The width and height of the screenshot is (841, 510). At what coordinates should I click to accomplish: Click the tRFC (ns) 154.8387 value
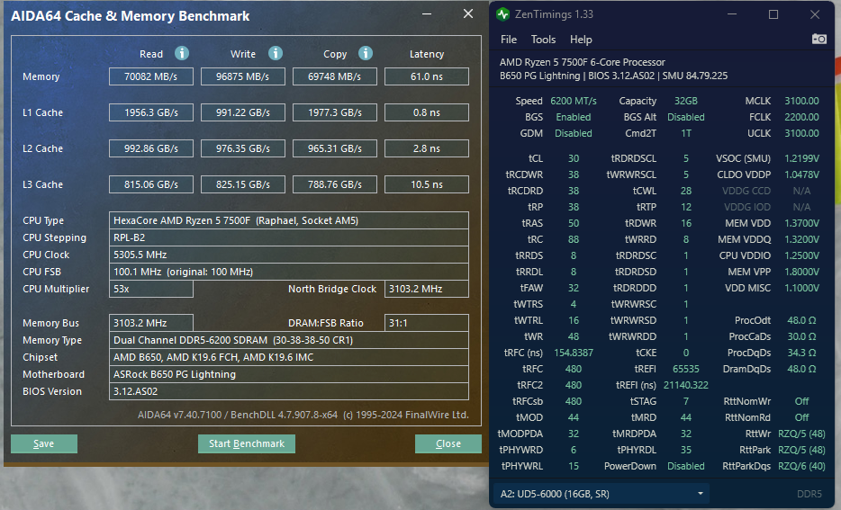[x=574, y=353]
